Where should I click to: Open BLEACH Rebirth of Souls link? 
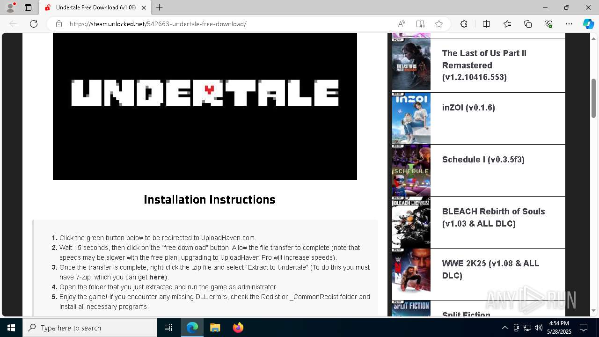tap(493, 218)
